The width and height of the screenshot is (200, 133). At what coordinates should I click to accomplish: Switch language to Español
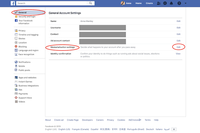[x=94, y=129]
